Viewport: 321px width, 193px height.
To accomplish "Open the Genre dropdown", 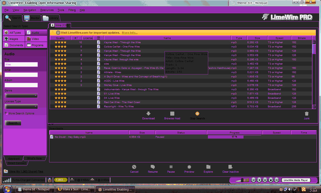I will click(x=21, y=96).
